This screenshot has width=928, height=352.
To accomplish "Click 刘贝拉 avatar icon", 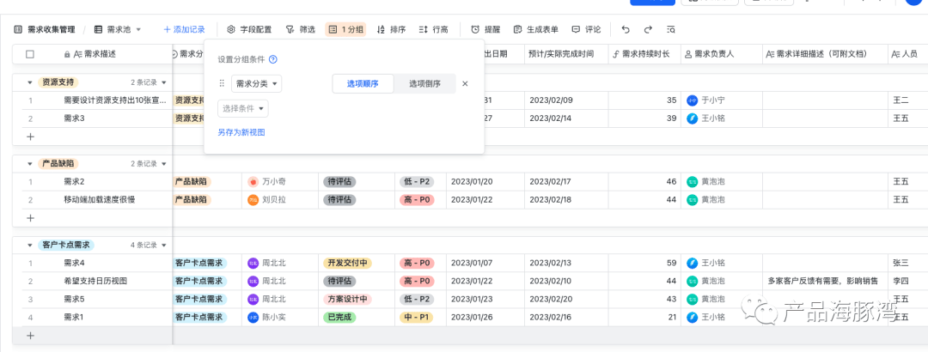I will (x=253, y=200).
